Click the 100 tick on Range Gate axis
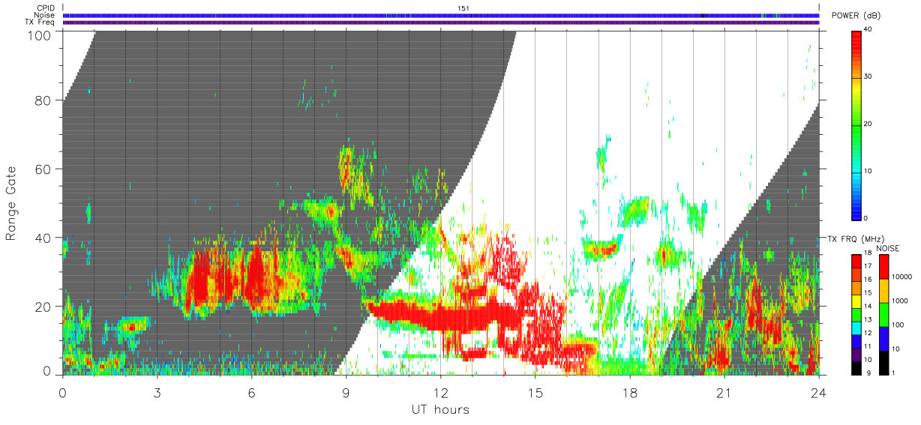921x425 pixels. pos(40,34)
